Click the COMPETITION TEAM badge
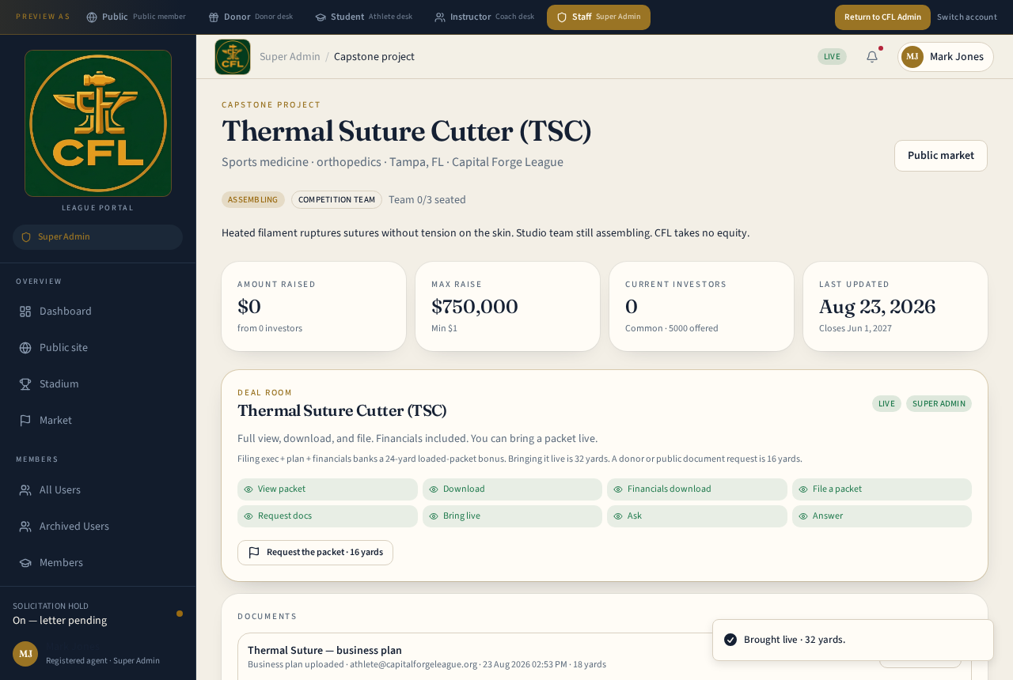Image resolution: width=1013 pixels, height=680 pixels. (x=336, y=200)
